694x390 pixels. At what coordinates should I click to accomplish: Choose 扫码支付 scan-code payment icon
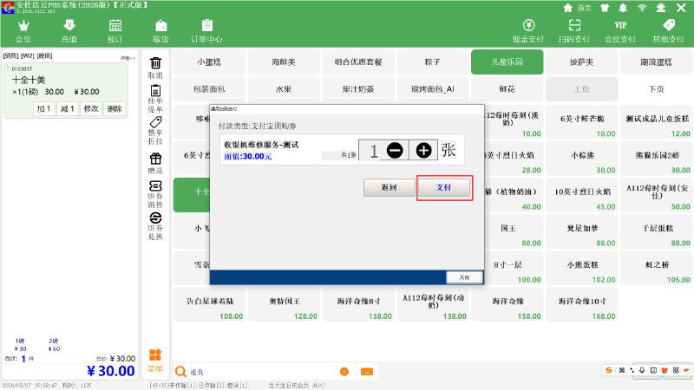click(x=574, y=31)
